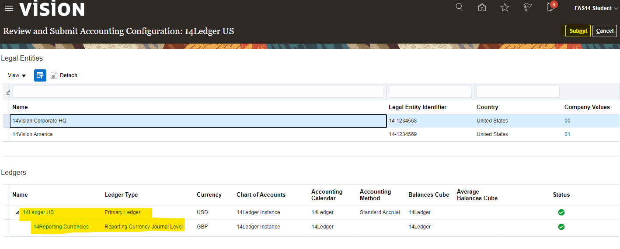Click the search magnifier icon
The width and height of the screenshot is (620, 249).
(459, 7)
